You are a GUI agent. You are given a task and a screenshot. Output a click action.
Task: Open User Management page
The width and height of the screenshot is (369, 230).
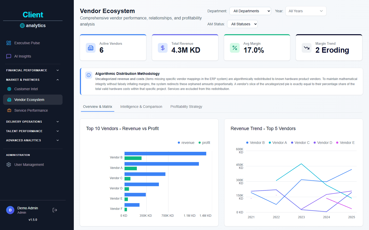coord(33,165)
